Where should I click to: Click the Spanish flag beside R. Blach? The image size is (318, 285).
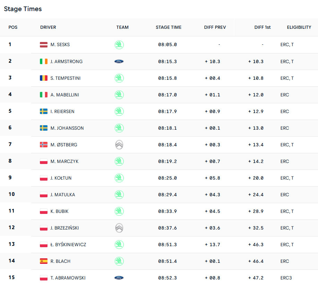click(44, 261)
